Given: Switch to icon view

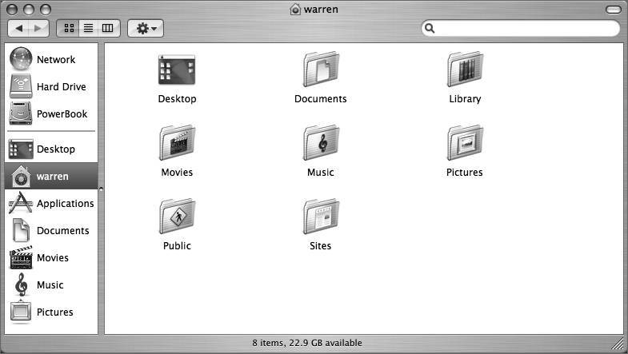Looking at the screenshot, I should (69, 29).
